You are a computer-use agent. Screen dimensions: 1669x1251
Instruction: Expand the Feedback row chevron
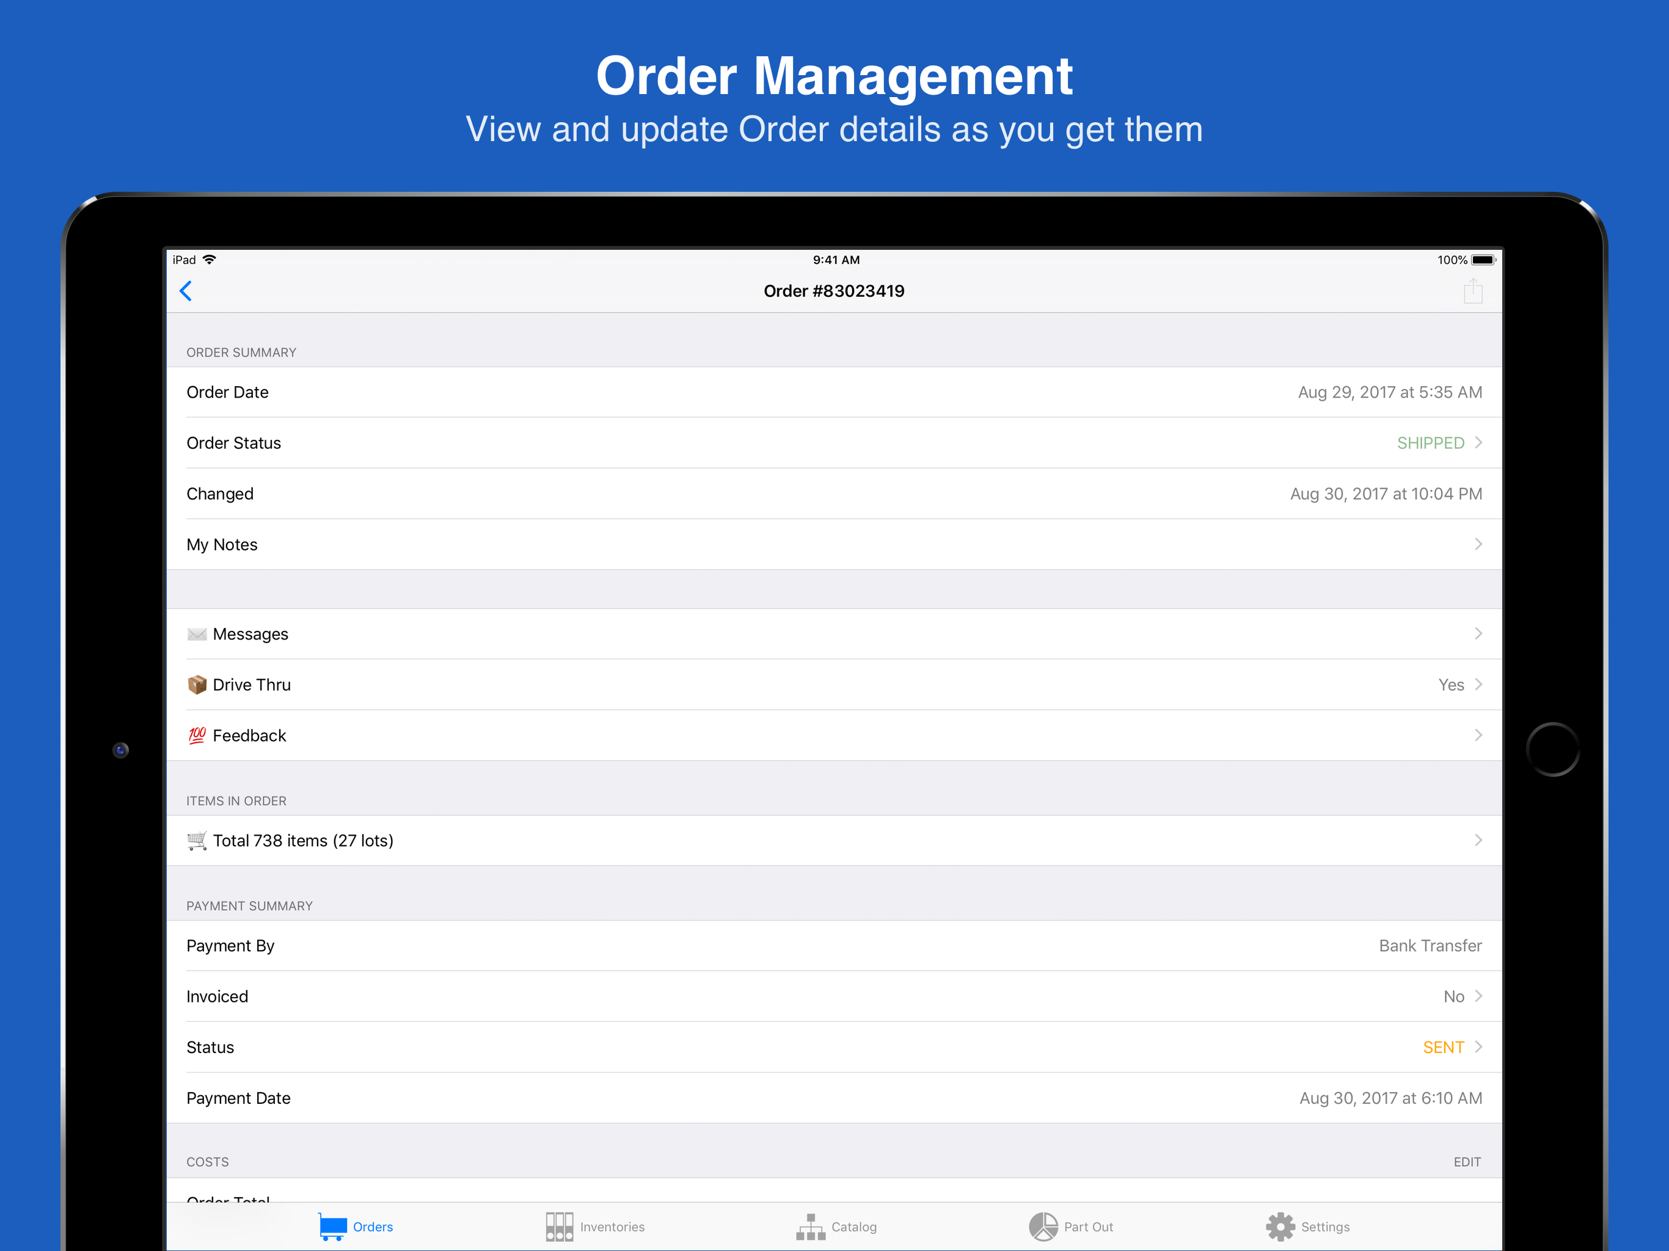click(x=1478, y=735)
